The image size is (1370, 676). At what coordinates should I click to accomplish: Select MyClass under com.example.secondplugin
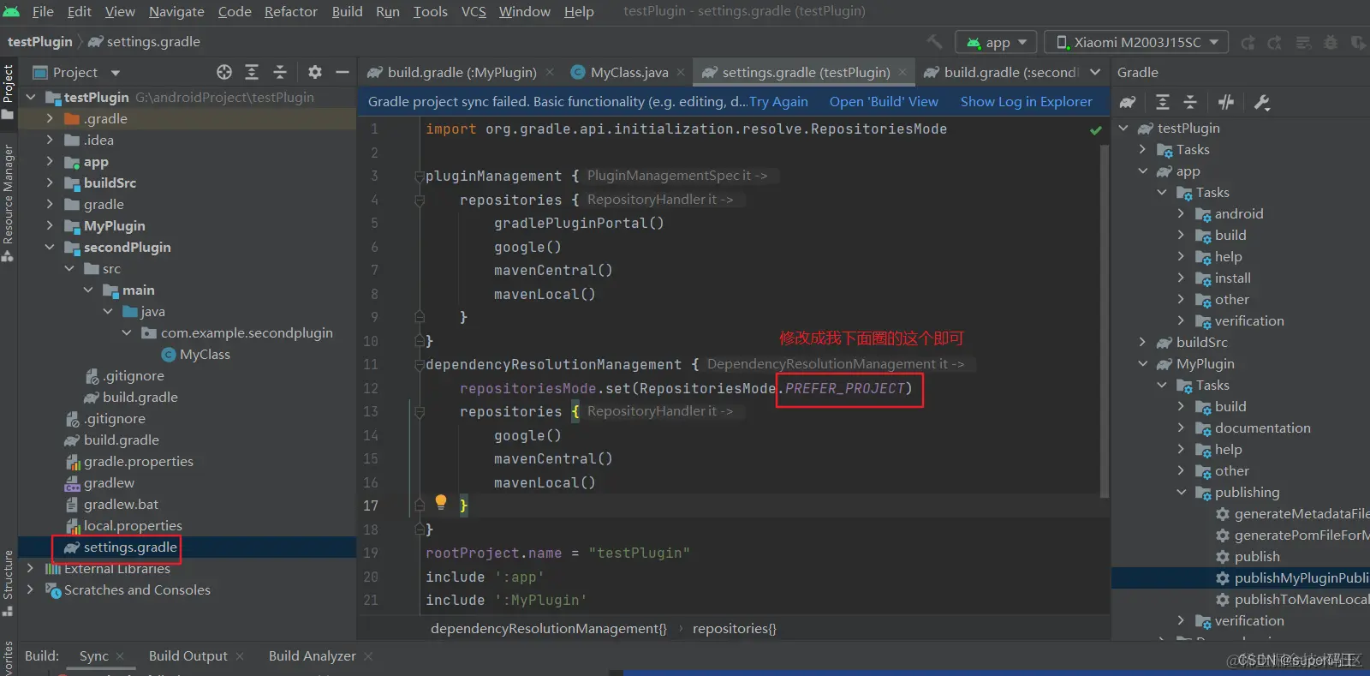click(x=205, y=354)
